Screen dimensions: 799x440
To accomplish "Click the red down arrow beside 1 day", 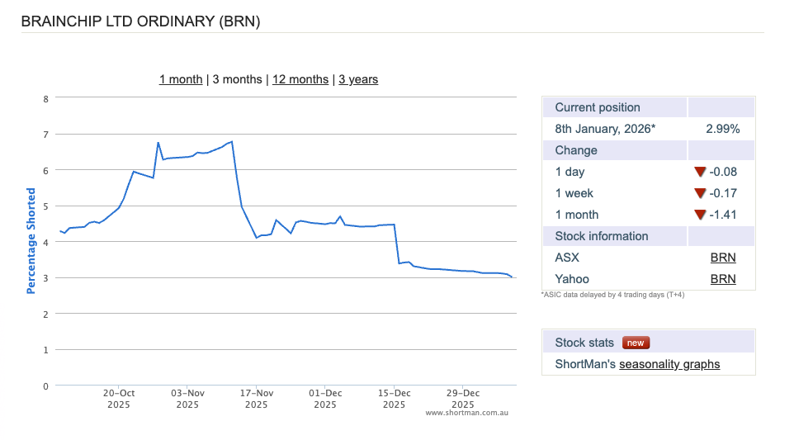I will [x=700, y=172].
